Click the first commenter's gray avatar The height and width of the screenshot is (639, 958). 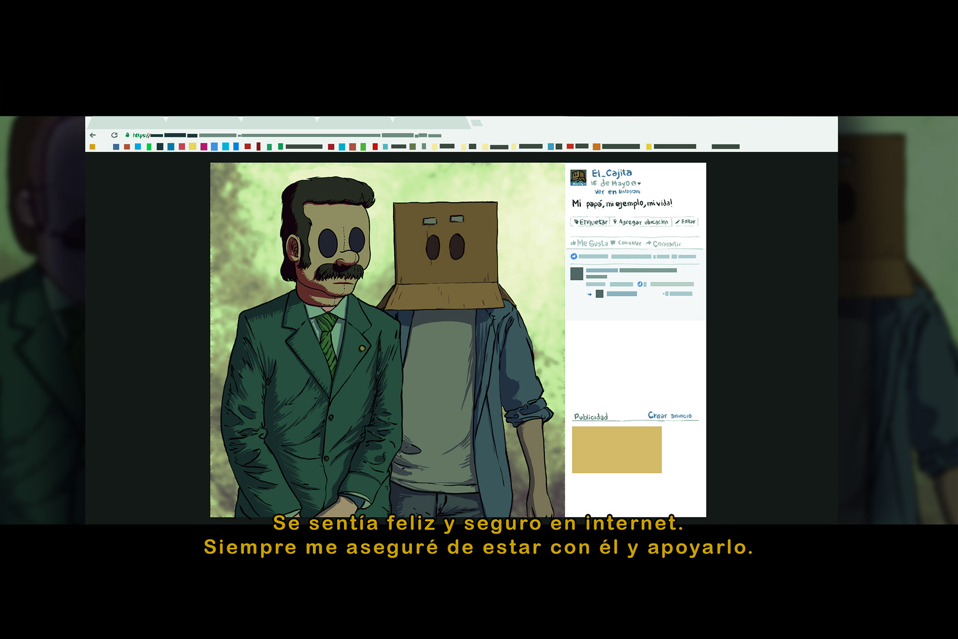coord(577,274)
